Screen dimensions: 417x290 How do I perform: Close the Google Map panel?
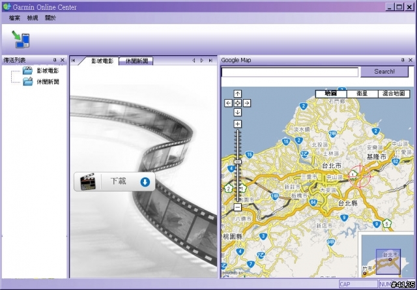click(410, 60)
